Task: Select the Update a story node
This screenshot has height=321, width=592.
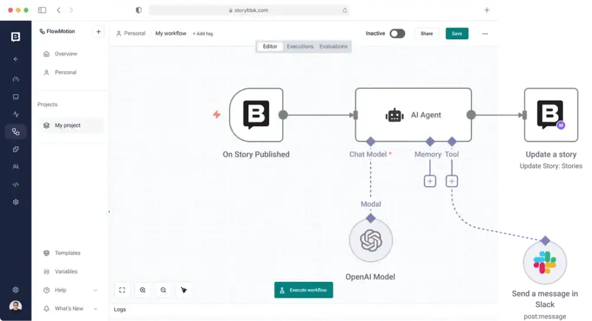Action: tap(551, 115)
